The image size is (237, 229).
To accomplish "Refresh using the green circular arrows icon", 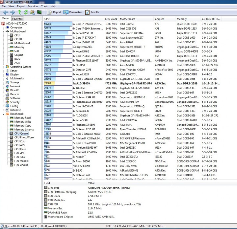I will (26, 12).
